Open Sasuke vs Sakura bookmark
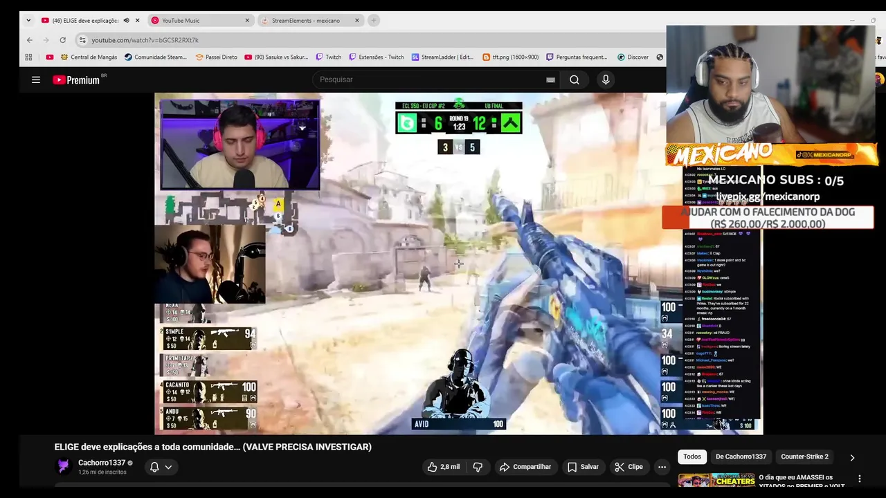The height and width of the screenshot is (498, 886). (276, 57)
